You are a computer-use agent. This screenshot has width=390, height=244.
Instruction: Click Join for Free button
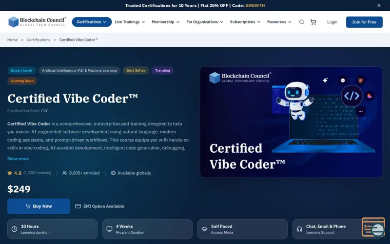coord(364,22)
